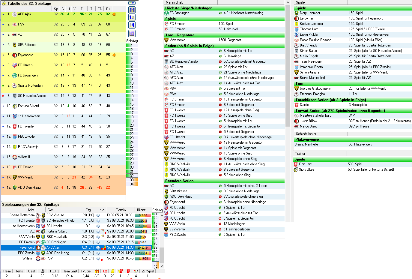The height and width of the screenshot is (279, 412).
Task: Select the Schiedsrichter panel header
Action: click(320, 134)
